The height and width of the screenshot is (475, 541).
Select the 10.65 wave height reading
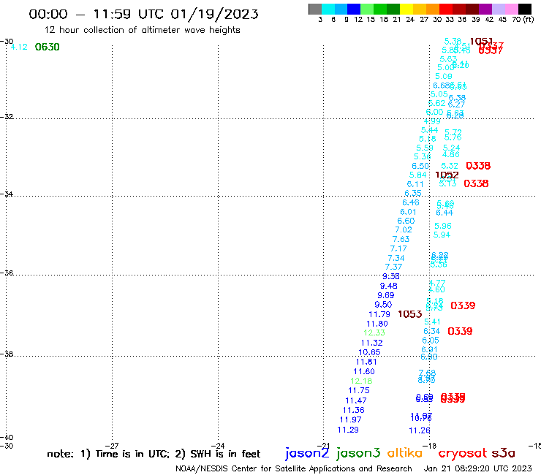[369, 352]
